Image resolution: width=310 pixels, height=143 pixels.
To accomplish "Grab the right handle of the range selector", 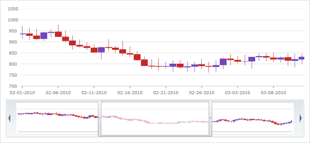I will [210, 118].
